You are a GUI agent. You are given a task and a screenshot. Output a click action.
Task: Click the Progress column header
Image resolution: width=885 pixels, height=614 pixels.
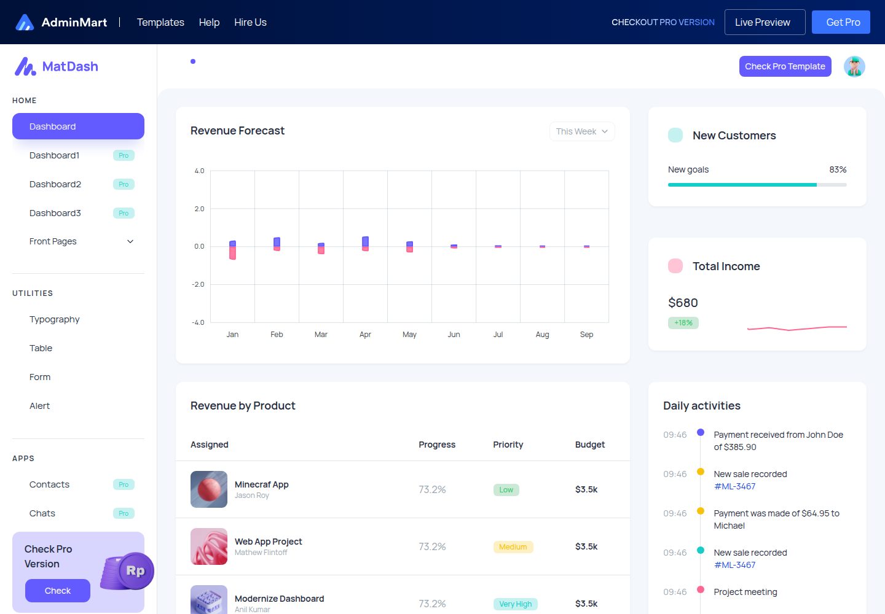tap(437, 445)
